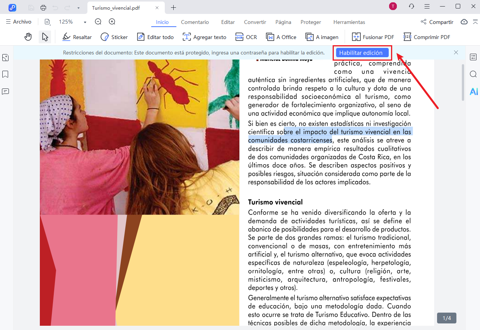480x330 pixels.
Task: Switch to the Comentario tab
Action: pos(195,22)
